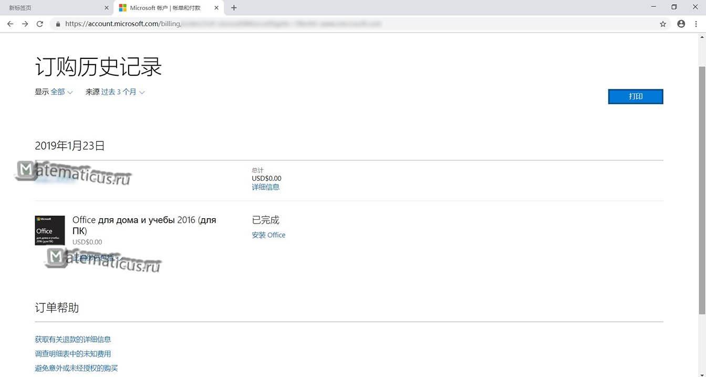Screen dimensions: 706x377
Task: Open 获取有关退款的详细信息 help link
Action: click(73, 340)
